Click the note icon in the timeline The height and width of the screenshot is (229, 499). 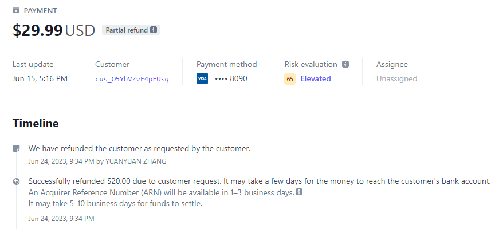[x=17, y=149]
